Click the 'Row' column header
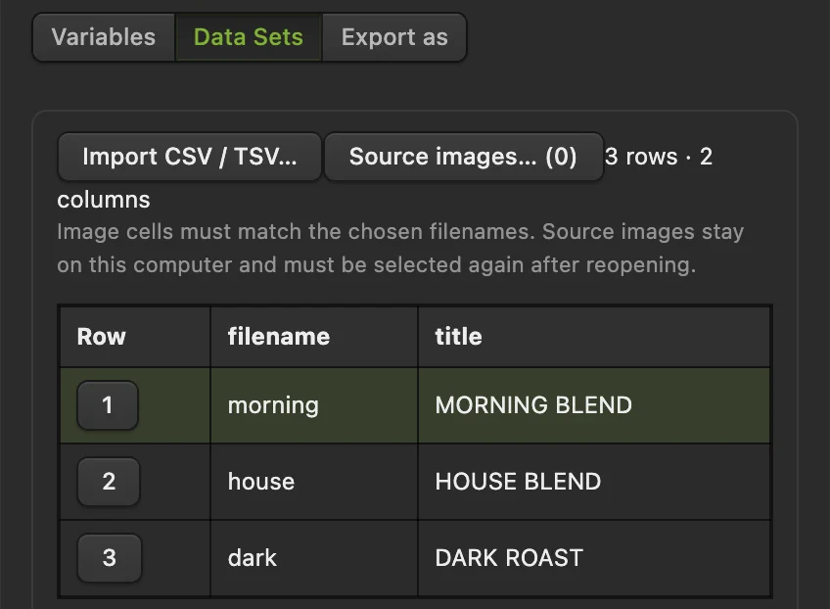This screenshot has height=609, width=830. tap(135, 337)
